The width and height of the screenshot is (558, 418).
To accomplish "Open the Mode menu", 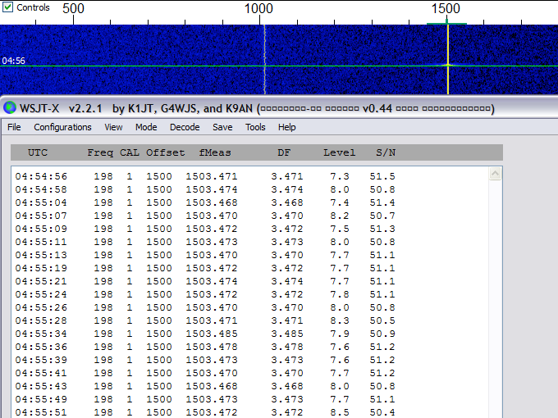I will click(x=146, y=127).
